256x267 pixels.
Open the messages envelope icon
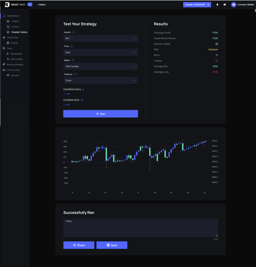point(225,4)
